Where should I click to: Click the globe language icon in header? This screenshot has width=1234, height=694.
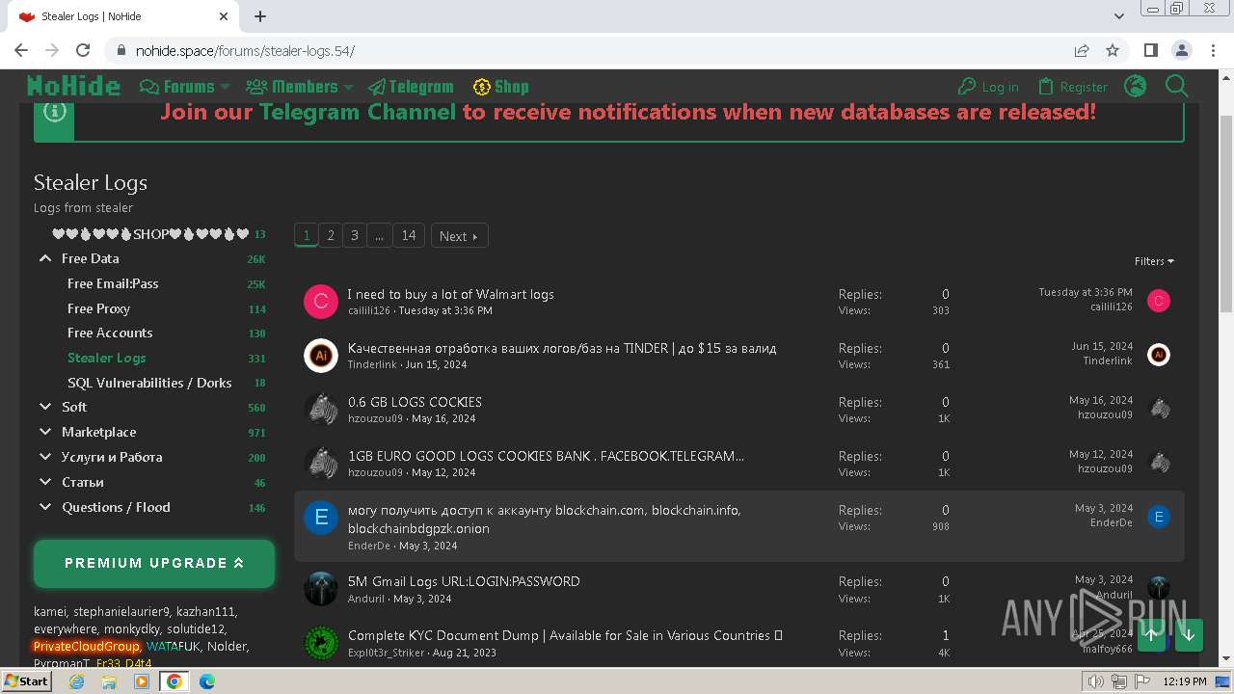coord(1136,86)
